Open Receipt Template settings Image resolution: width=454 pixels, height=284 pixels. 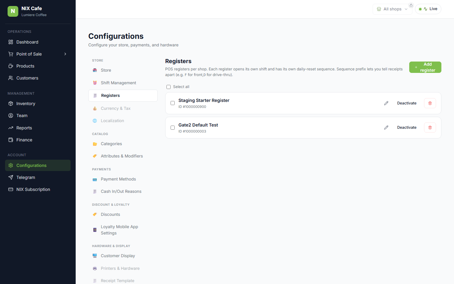point(123,281)
